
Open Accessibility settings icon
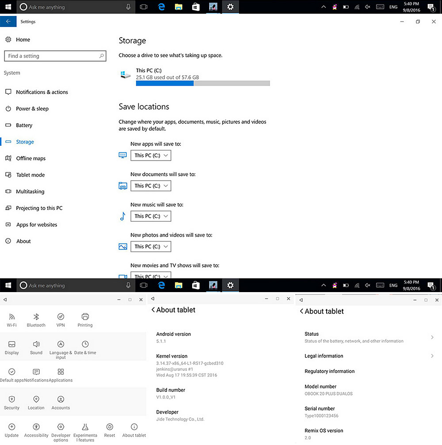pos(36,430)
